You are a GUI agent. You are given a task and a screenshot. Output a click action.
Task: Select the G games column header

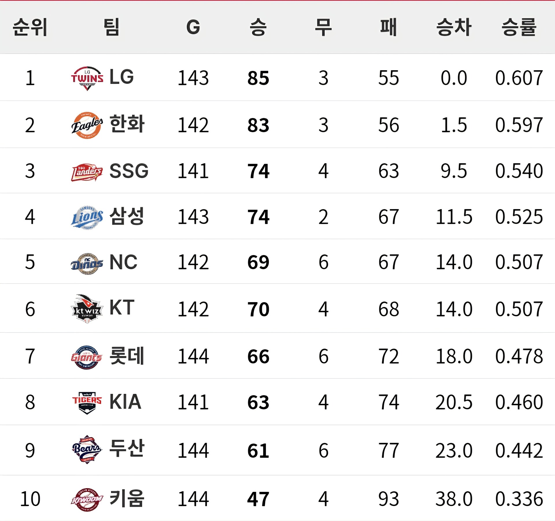coord(193,27)
